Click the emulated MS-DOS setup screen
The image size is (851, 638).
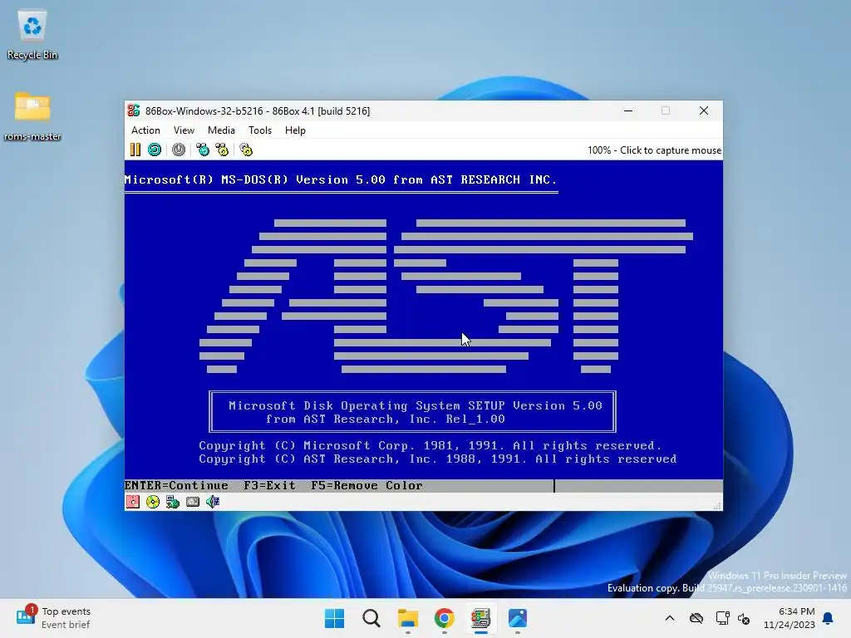coord(423,326)
